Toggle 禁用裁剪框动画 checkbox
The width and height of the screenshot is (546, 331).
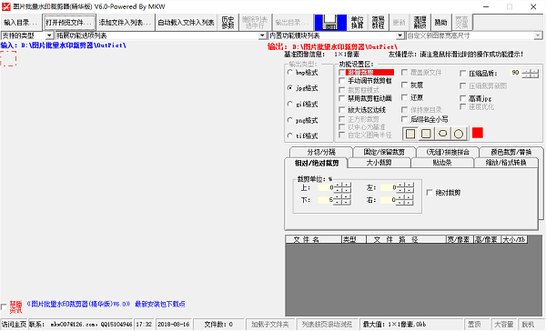click(342, 98)
